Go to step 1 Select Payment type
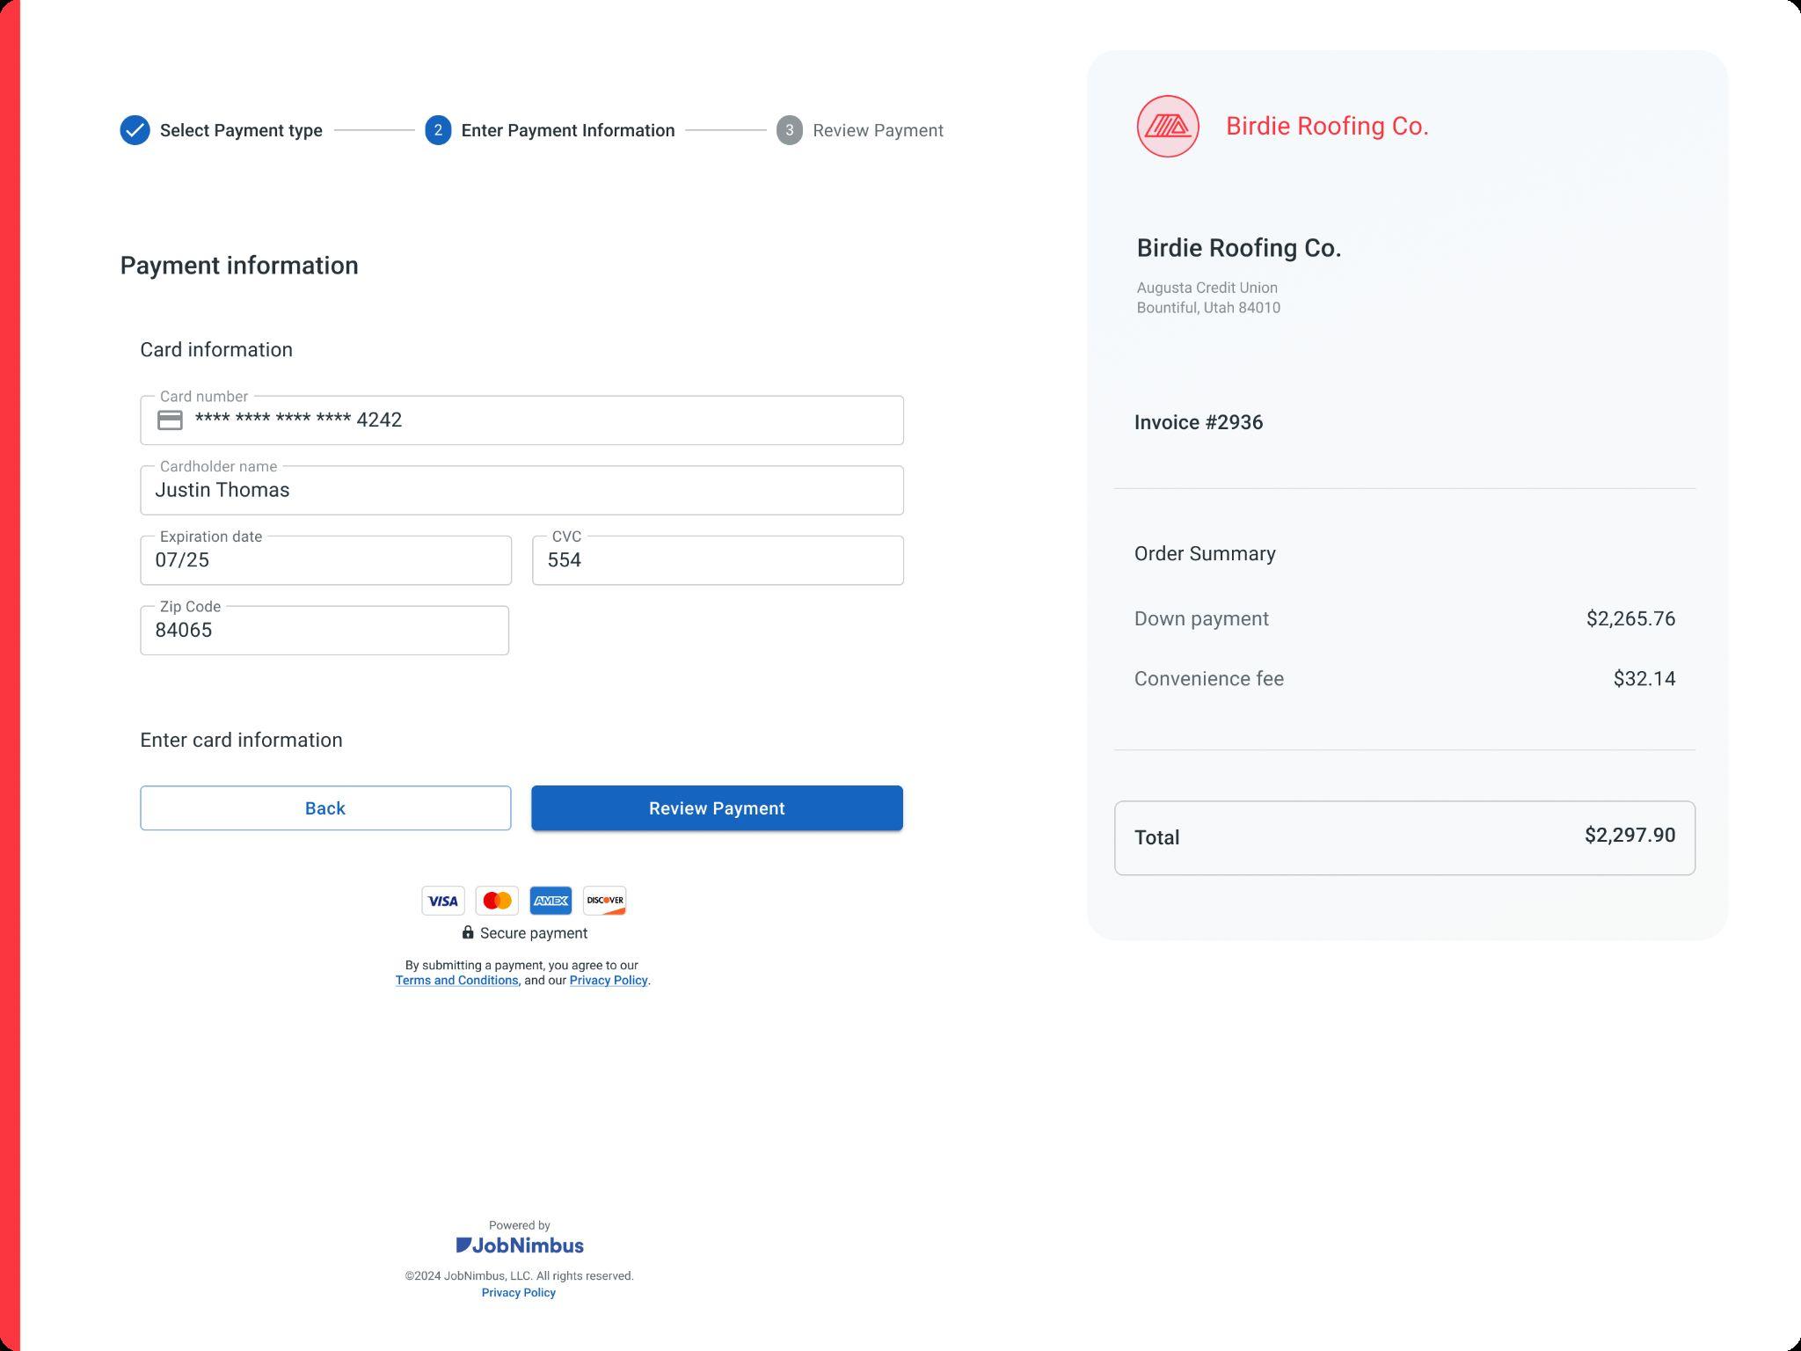Screen dimensions: 1801x1351 pos(241,130)
